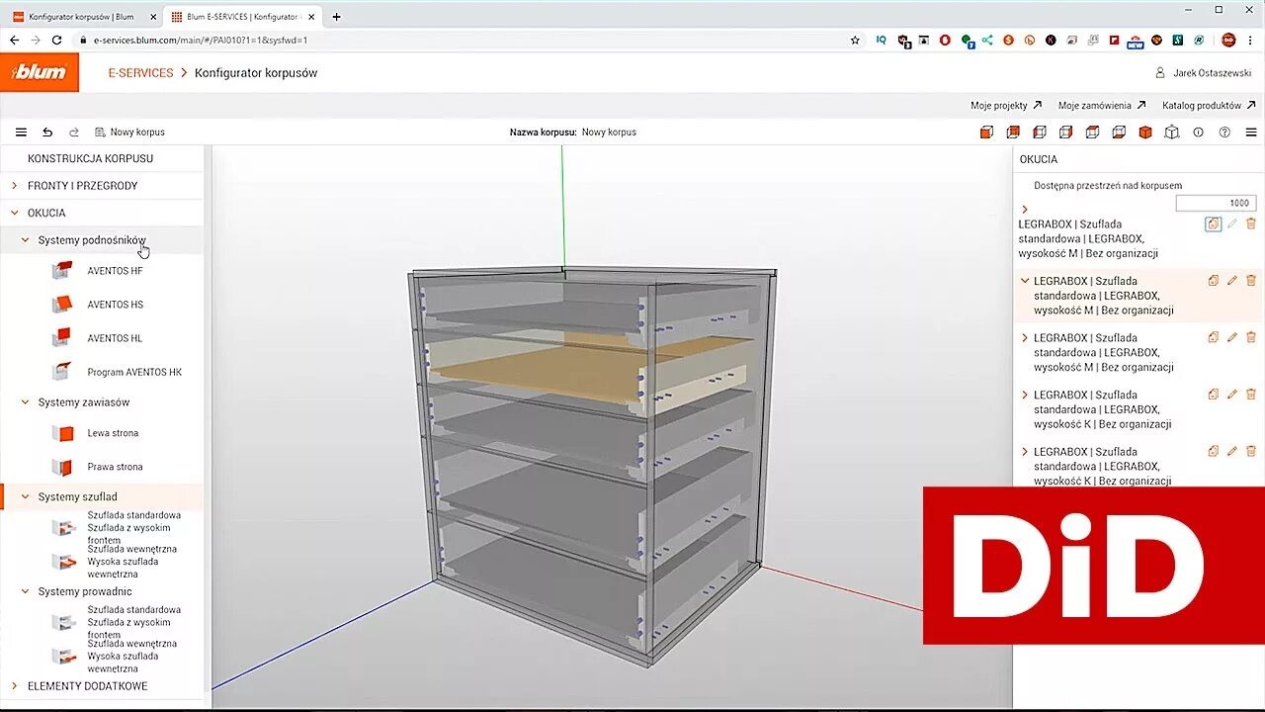Select Wysoka szuflada wewnętrzna under Systemy prowadnic
1265x712 pixels.
[x=123, y=663]
